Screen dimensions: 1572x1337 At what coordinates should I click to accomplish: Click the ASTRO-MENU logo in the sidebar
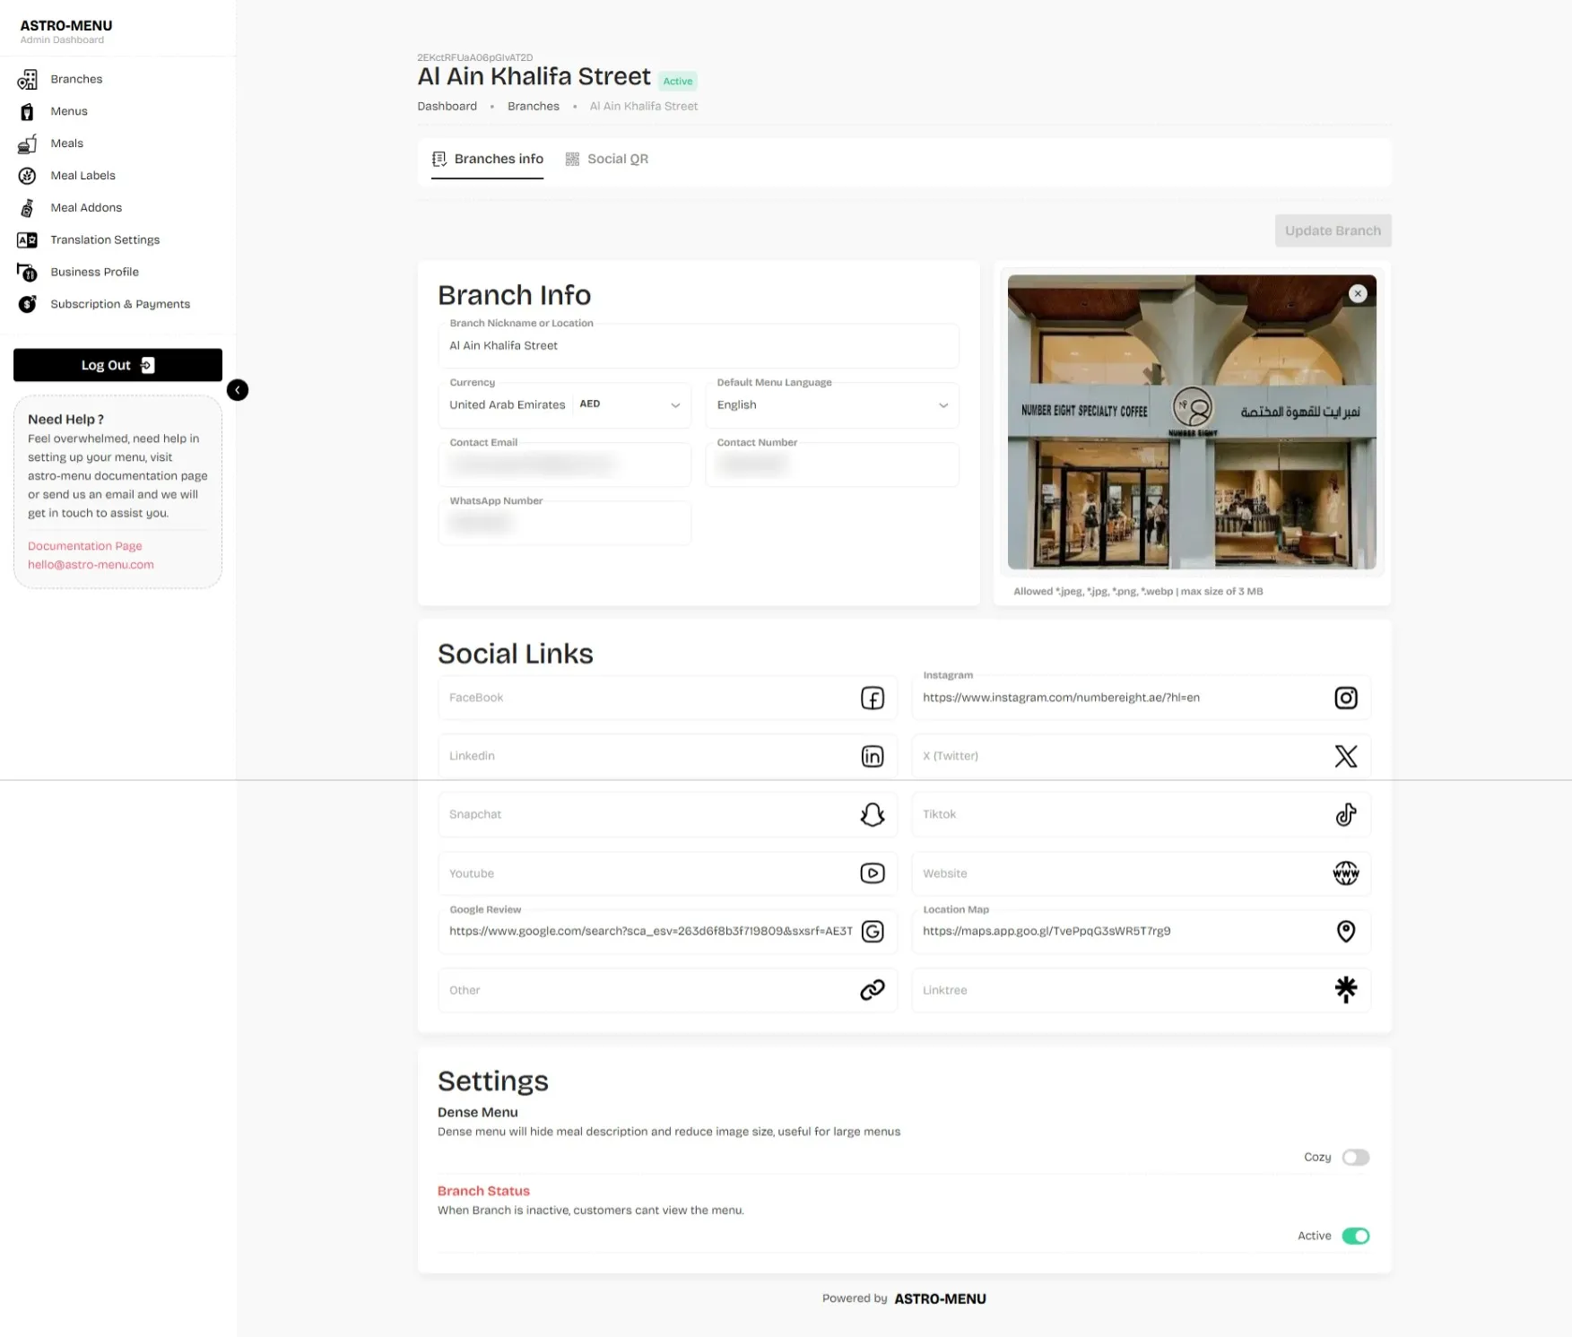(x=66, y=26)
